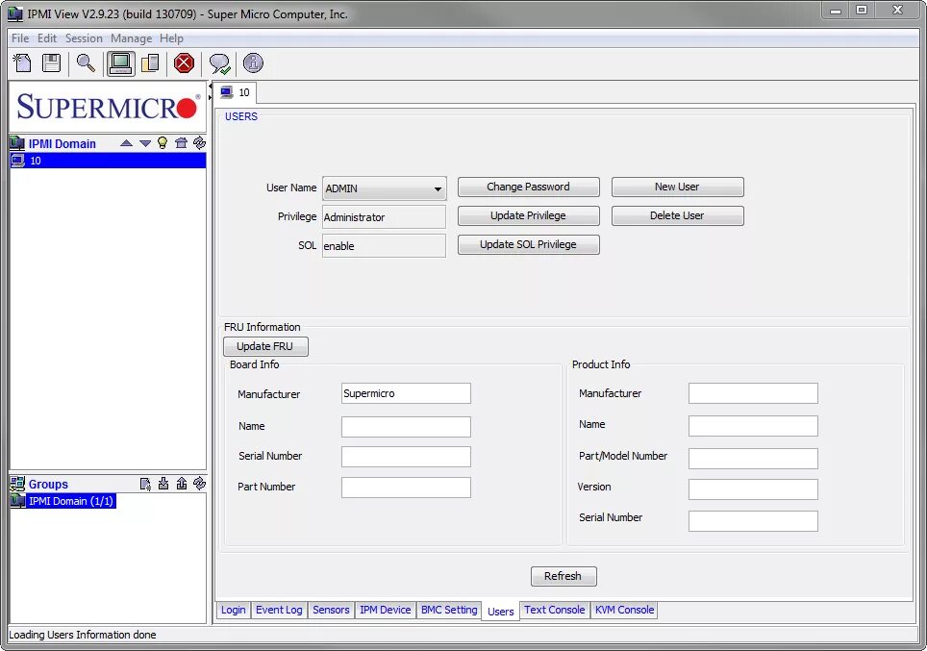
Task: Click the speech bubble with checkmark icon
Action: [x=219, y=63]
